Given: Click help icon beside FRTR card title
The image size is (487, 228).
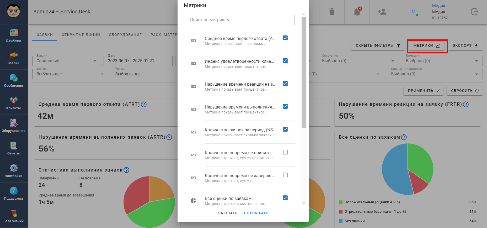Looking at the screenshot, I should click(x=466, y=104).
